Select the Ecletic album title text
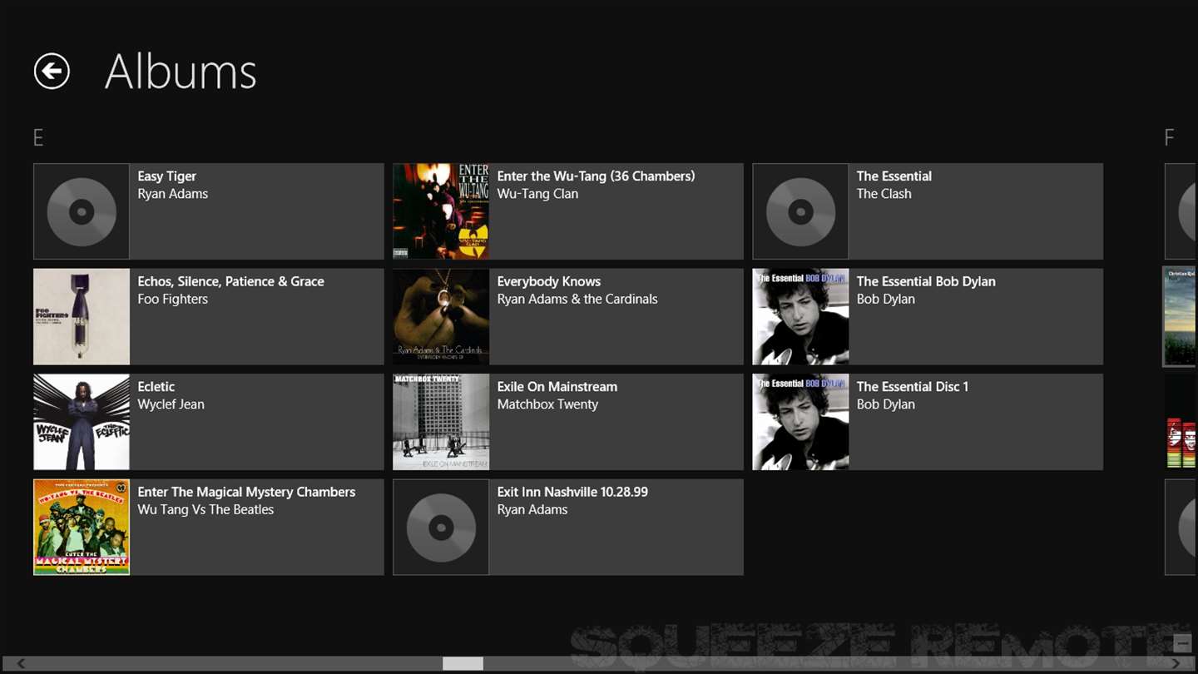Screen dimensions: 1198x674 coord(156,387)
